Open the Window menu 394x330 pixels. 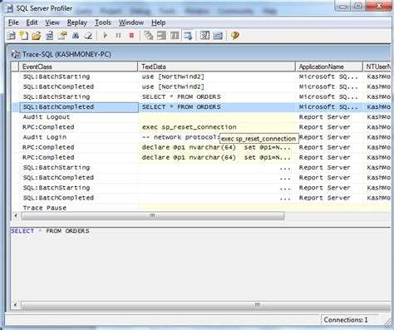131,22
